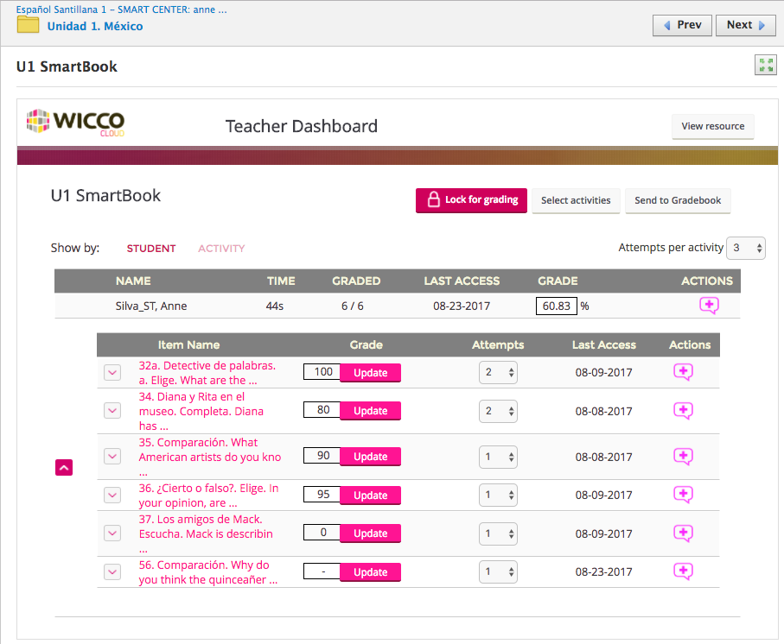784x644 pixels.
Task: Open the Español Santillana 1 – SMART CENTER breadcrumb
Action: 122,9
